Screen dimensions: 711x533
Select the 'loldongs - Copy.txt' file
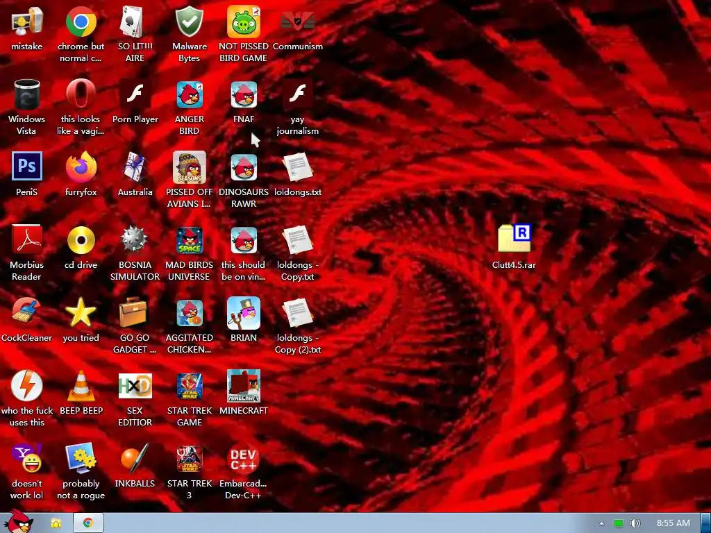click(x=297, y=239)
